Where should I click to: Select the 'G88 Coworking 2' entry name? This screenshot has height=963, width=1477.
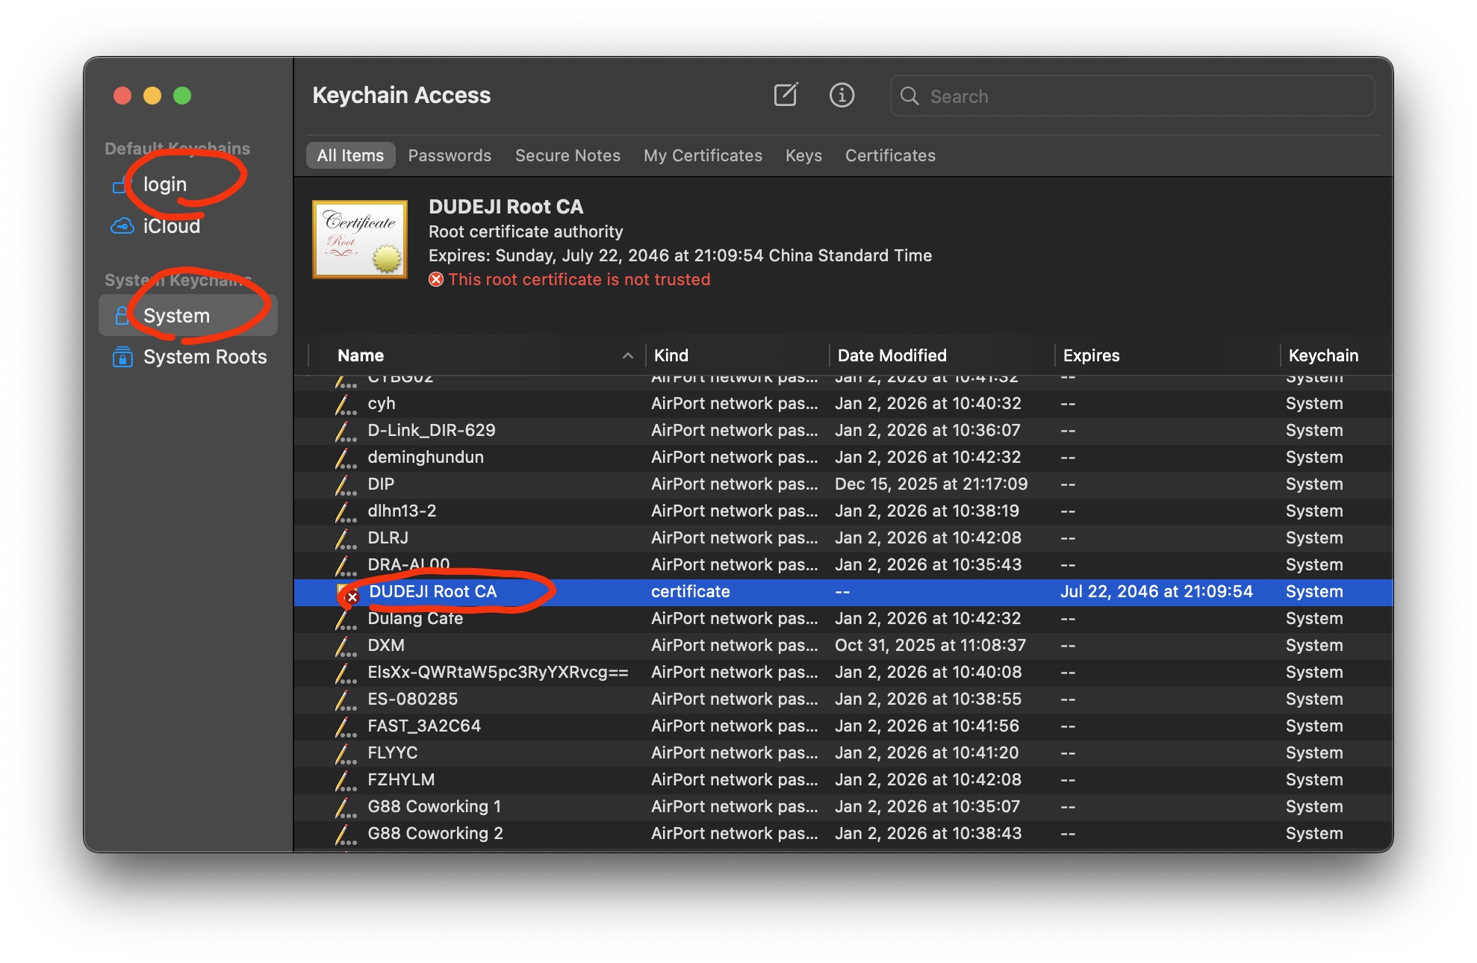click(x=435, y=834)
